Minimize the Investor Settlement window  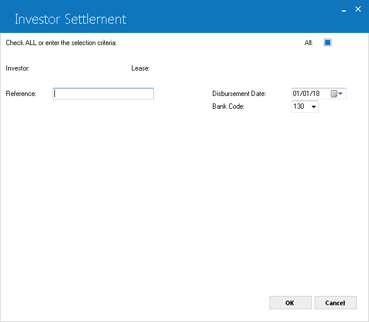pos(344,11)
